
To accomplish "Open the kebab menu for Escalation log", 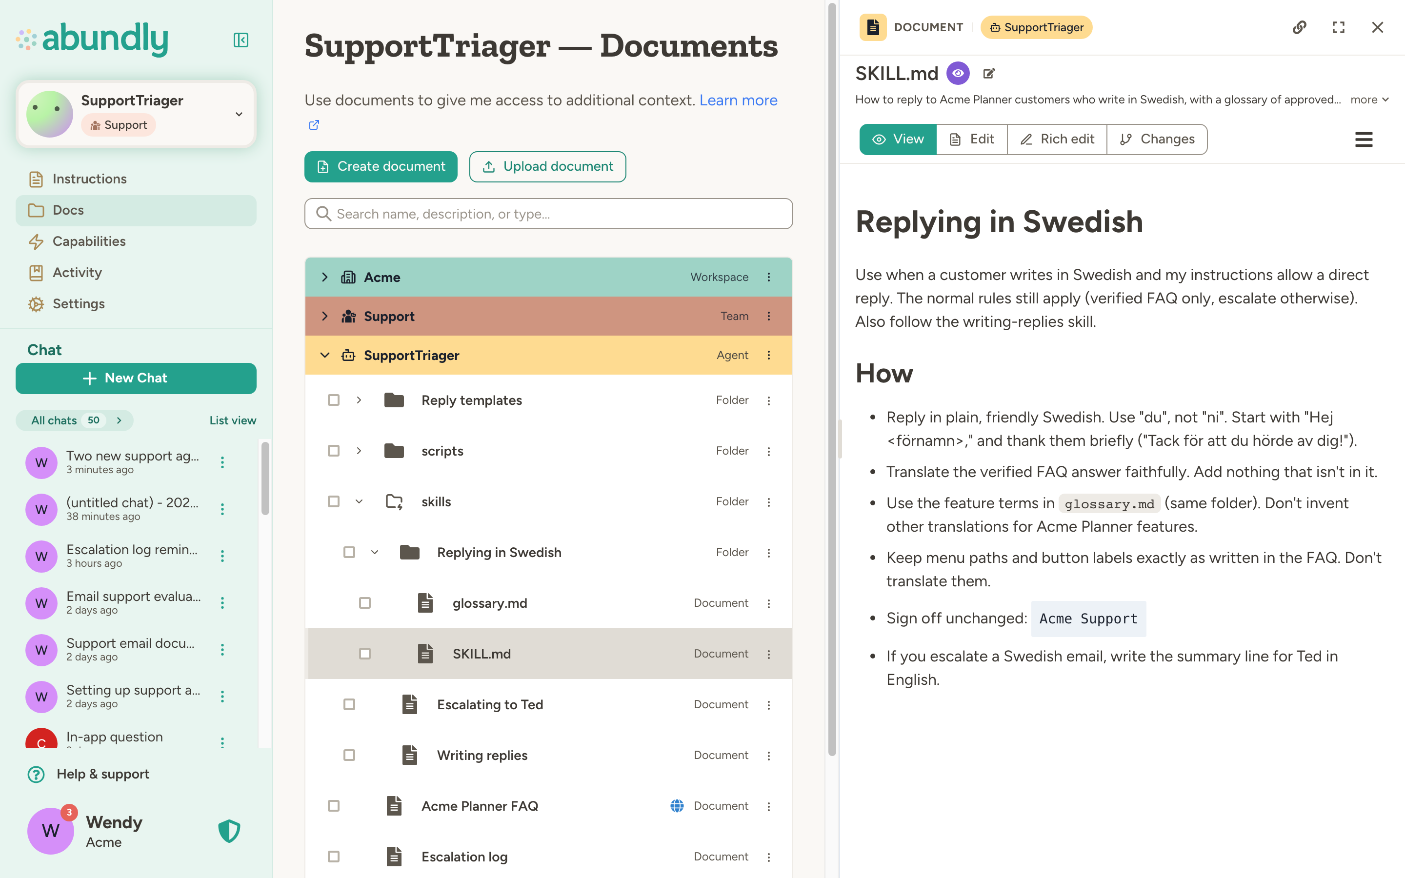I will click(x=769, y=857).
